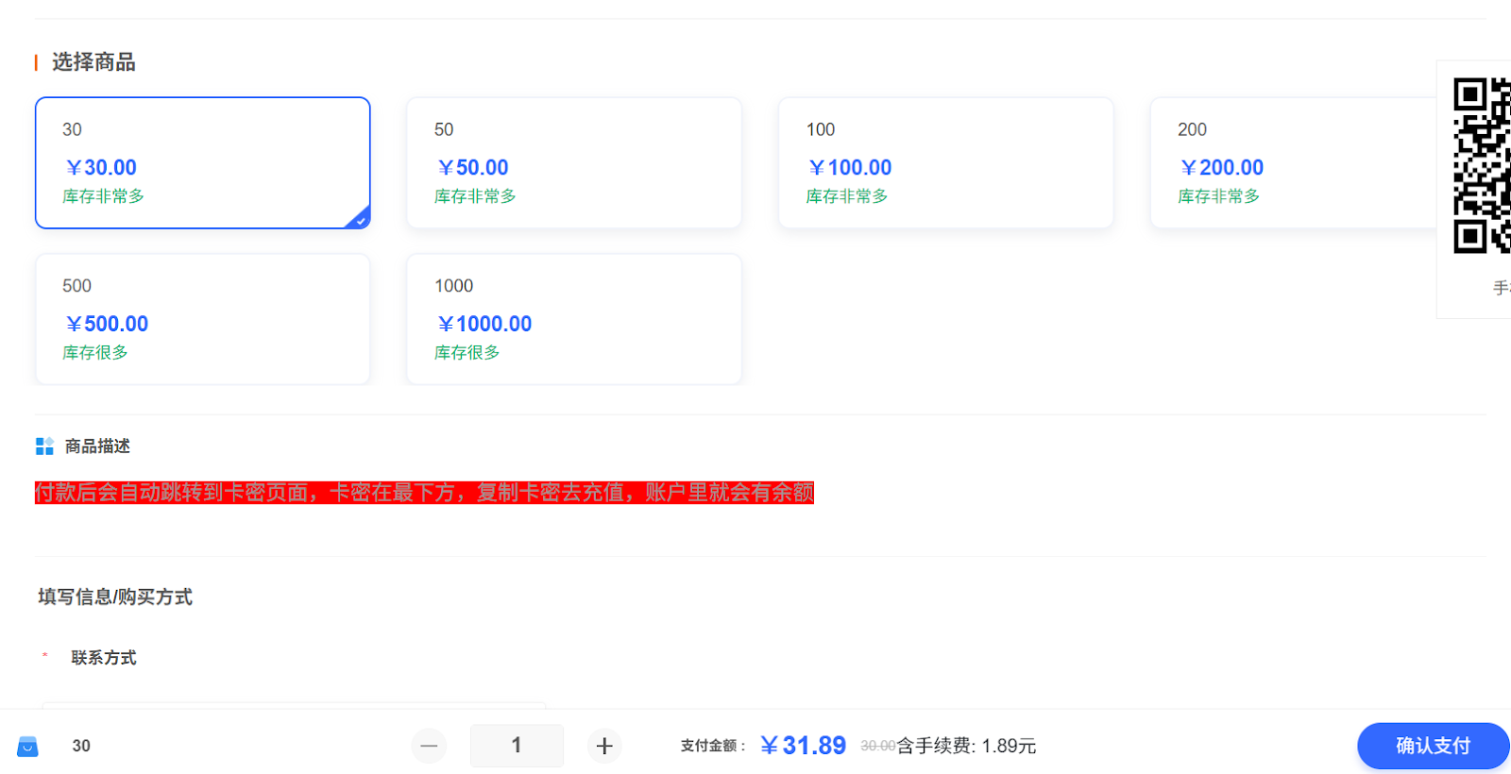1511x774 pixels.
Task: Click the minus quantity button
Action: [x=429, y=746]
